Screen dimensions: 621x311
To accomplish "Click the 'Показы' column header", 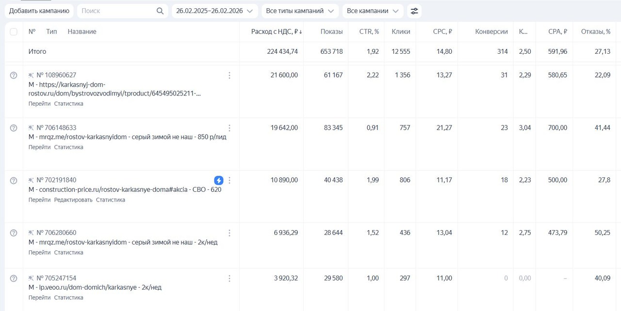I will pyautogui.click(x=331, y=32).
